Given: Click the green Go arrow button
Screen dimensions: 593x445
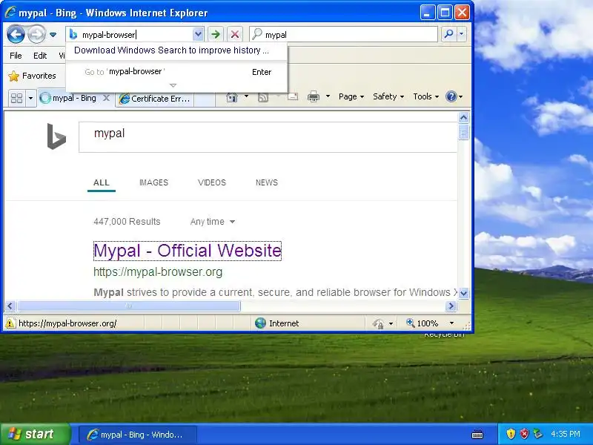Looking at the screenshot, I should point(216,34).
